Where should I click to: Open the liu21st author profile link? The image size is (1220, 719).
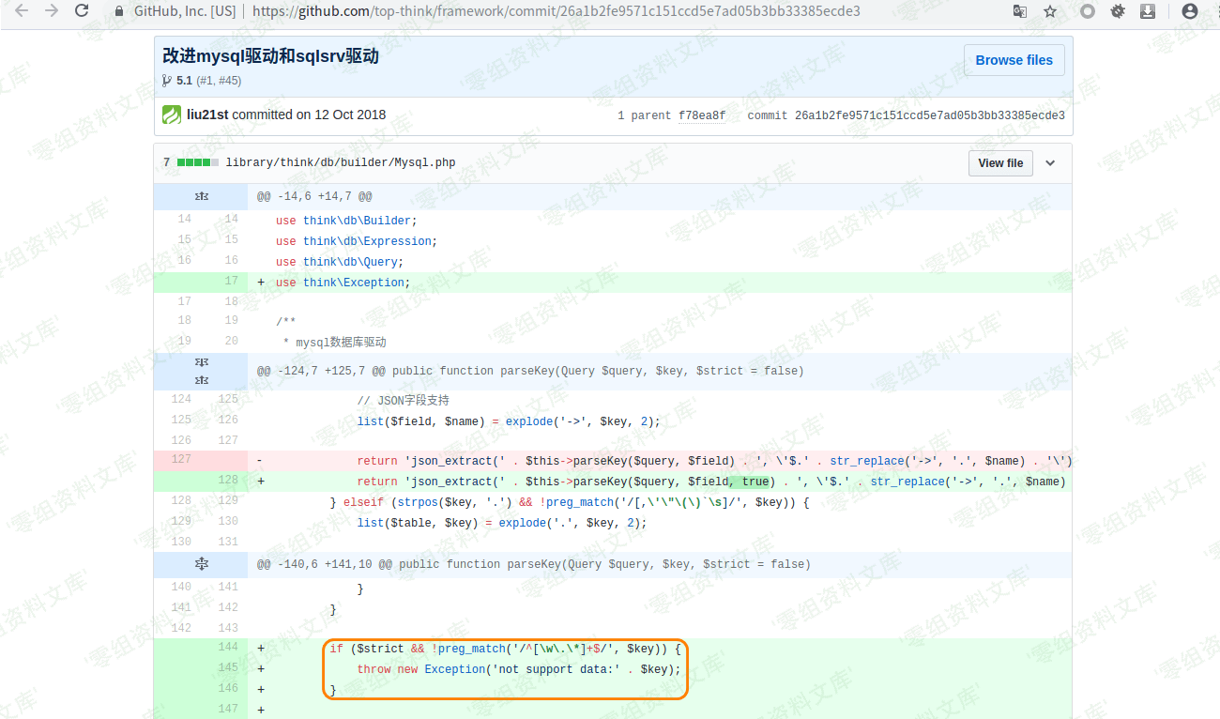click(207, 115)
